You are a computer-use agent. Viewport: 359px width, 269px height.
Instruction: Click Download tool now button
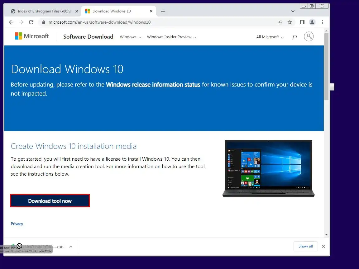tap(50, 201)
